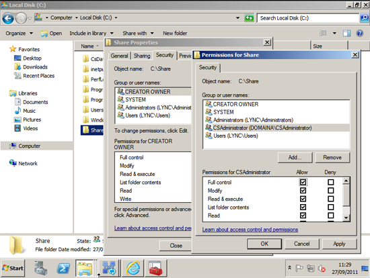The width and height of the screenshot is (370, 278).
Task: Open Learn about access control link in Permissions
Action: (x=250, y=230)
